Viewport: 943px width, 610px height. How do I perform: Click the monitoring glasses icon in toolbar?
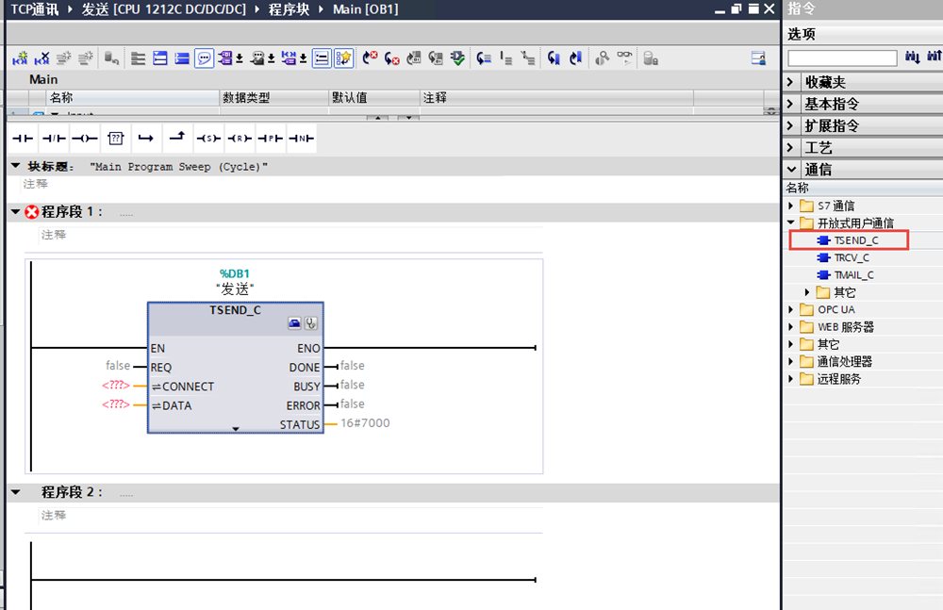pyautogui.click(x=624, y=58)
